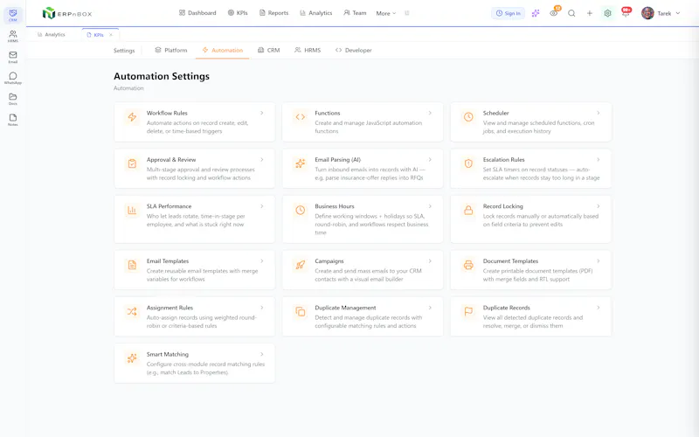Screen dimensions: 699x437
Task: Switch to the Platform settings tab
Action: pyautogui.click(x=171, y=51)
